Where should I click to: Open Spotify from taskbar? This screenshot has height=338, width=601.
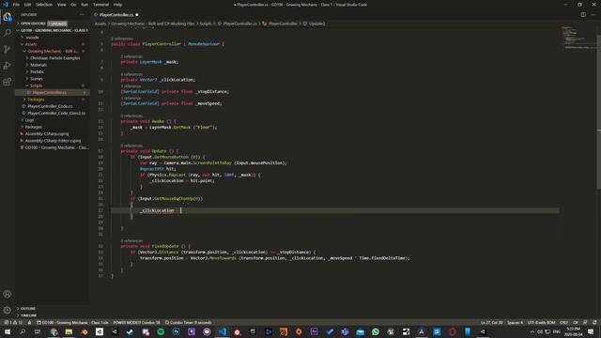pos(161,331)
